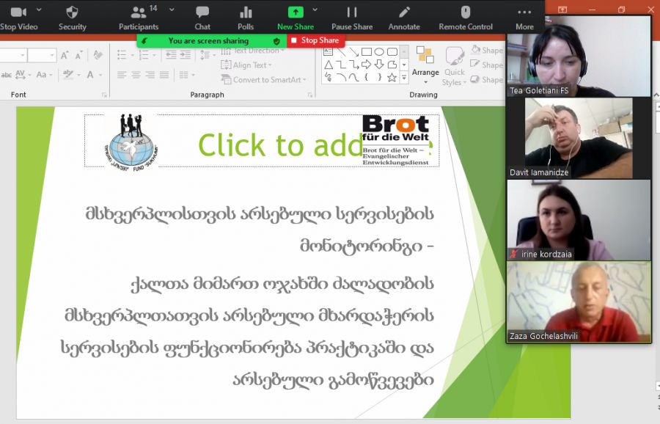Click the Georgian text line ending with 'მონიტორინგი –'

pyautogui.click(x=366, y=246)
